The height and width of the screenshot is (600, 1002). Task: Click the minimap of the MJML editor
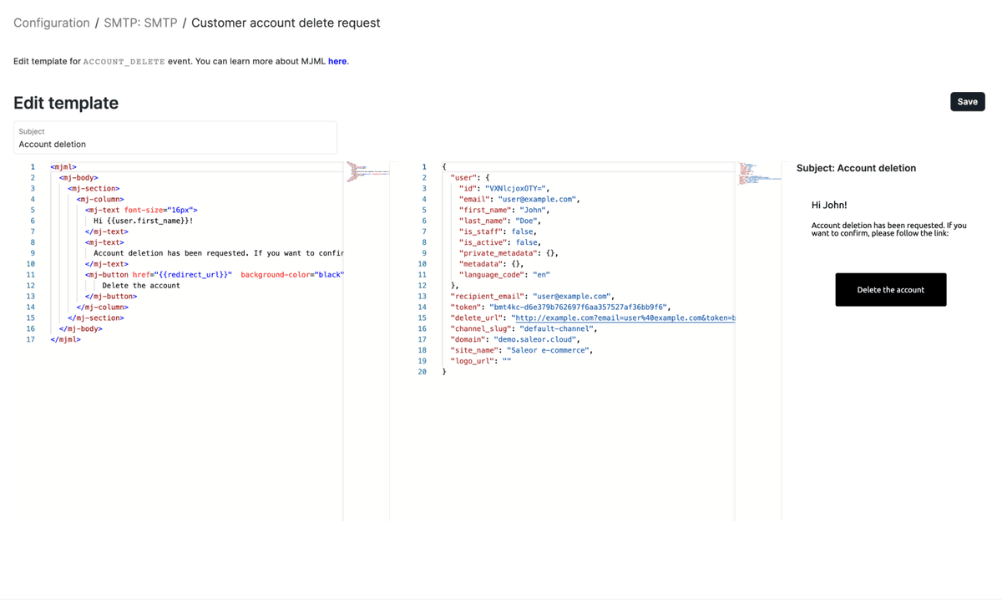pos(366,175)
